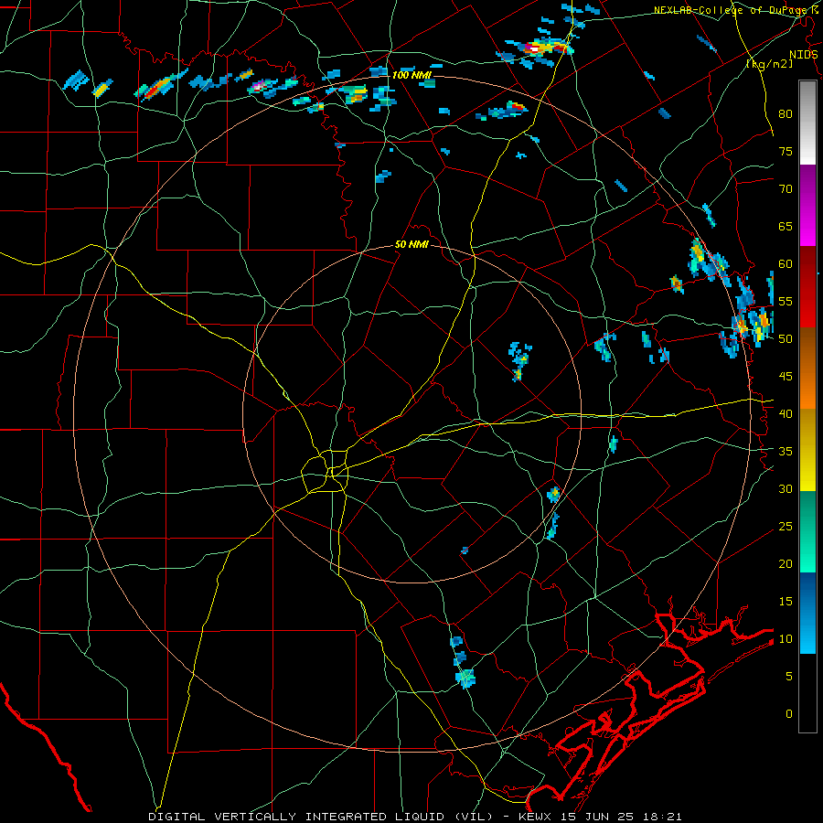The width and height of the screenshot is (823, 823).
Task: Click the legend value "35"
Action: (786, 452)
